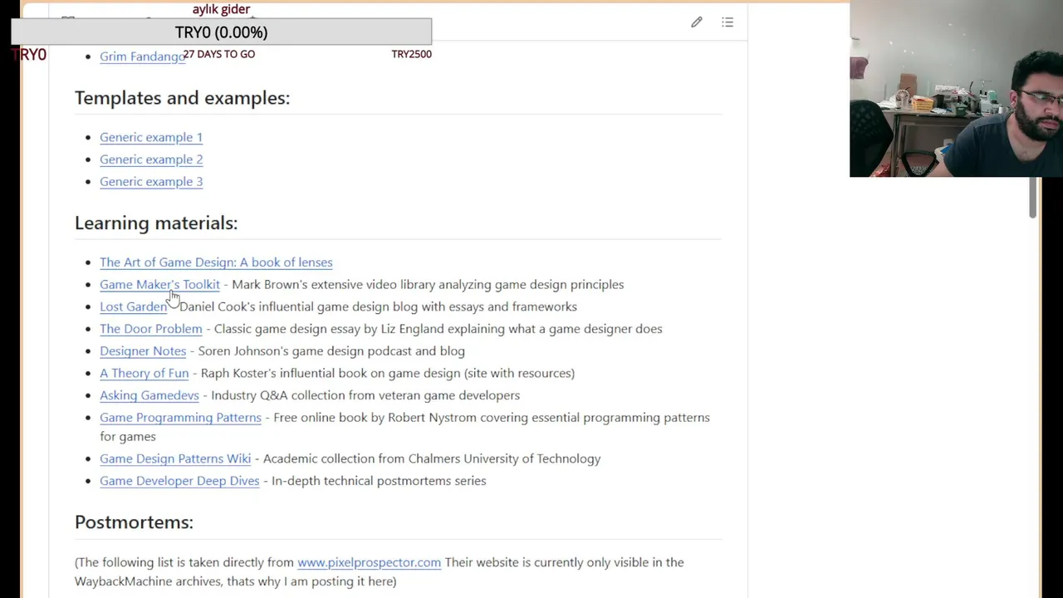Image resolution: width=1063 pixels, height=598 pixels.
Task: Select Generic example 3 link
Action: tap(151, 182)
